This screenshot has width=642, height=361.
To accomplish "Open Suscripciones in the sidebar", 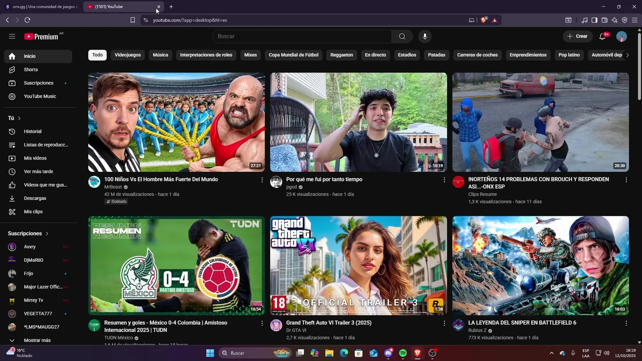I will (38, 83).
